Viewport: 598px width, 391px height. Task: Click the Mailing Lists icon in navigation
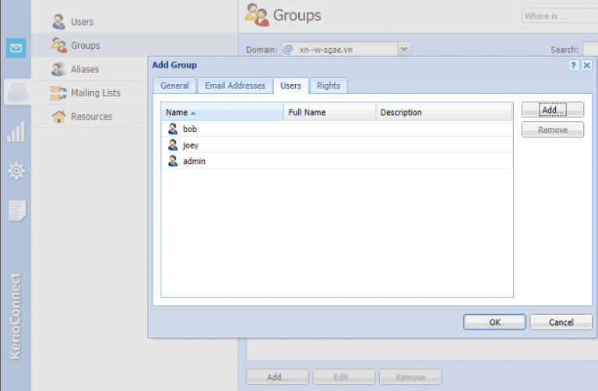(x=58, y=93)
